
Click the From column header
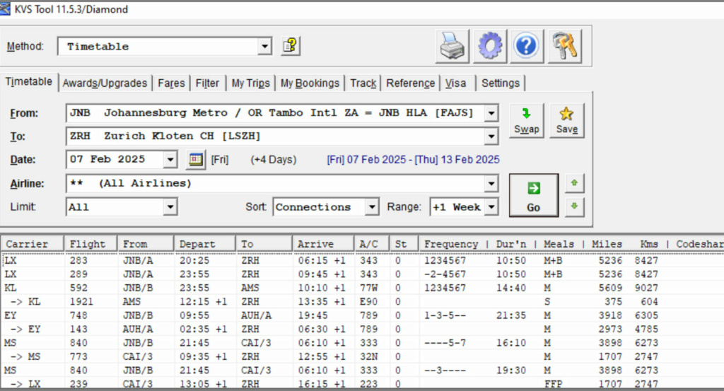coord(146,244)
